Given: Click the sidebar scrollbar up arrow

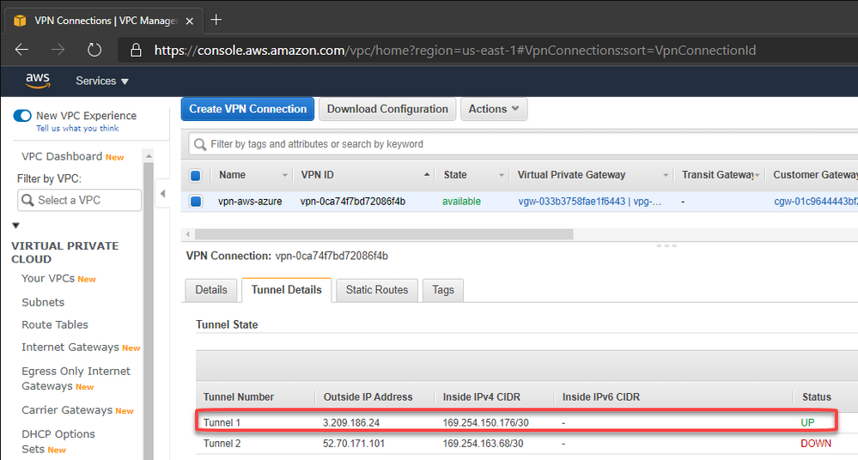Looking at the screenshot, I should coord(149,156).
